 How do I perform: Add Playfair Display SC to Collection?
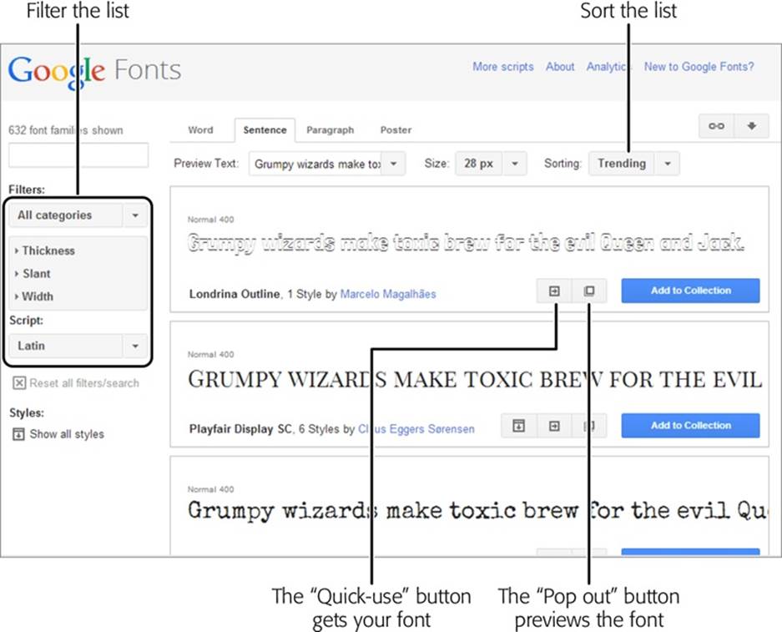point(690,426)
